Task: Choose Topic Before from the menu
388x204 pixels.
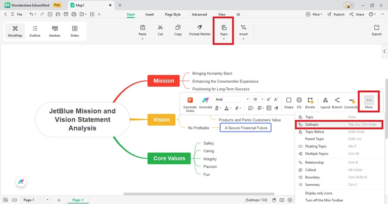Action: pyautogui.click(x=339, y=132)
